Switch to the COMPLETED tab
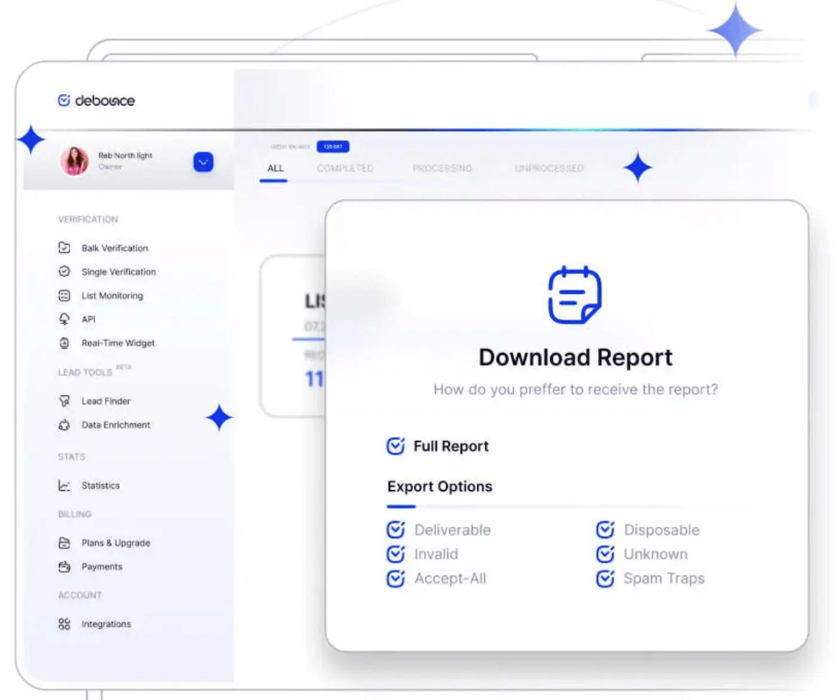The width and height of the screenshot is (840, 700). click(x=346, y=168)
